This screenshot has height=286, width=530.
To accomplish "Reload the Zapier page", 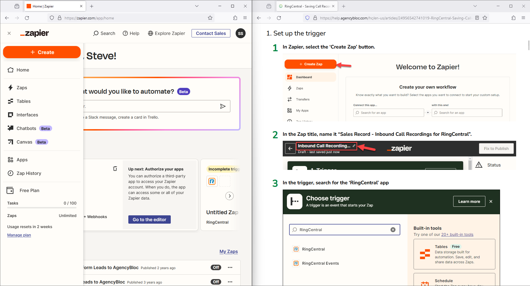I will (x=27, y=18).
